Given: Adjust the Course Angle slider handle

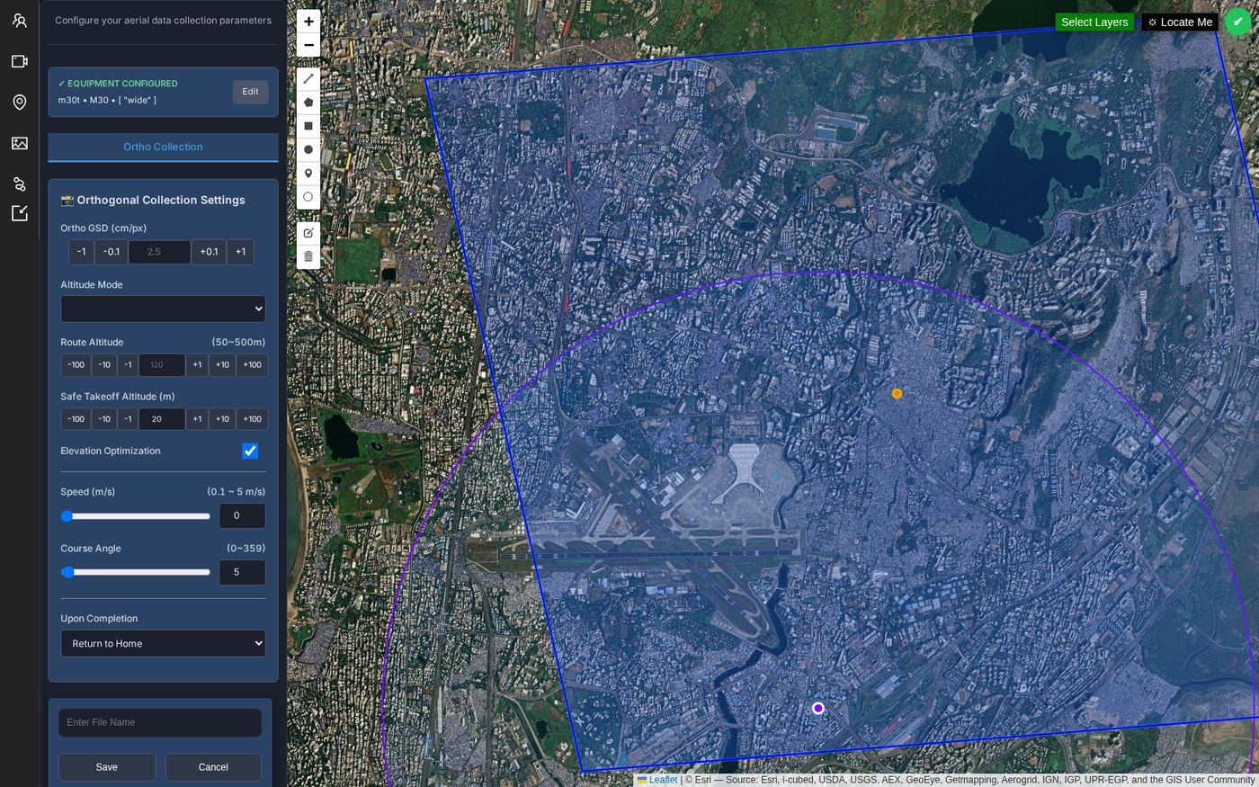Looking at the screenshot, I should tap(67, 572).
